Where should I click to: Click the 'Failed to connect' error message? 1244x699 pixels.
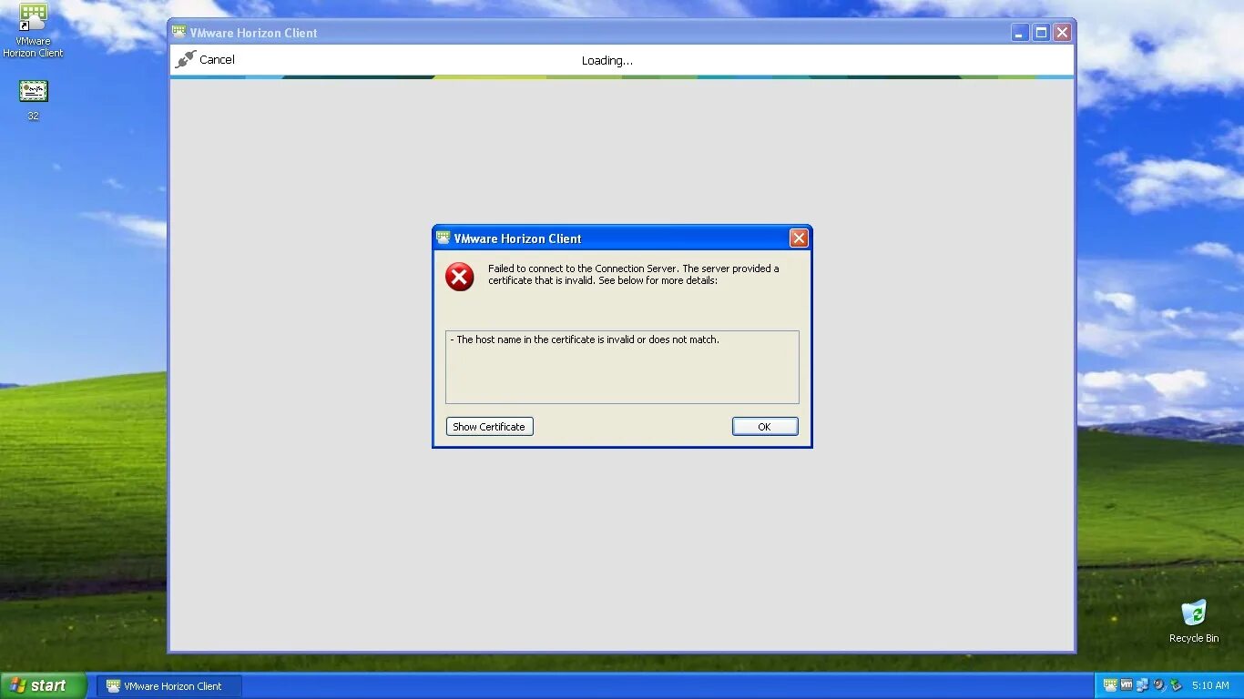(634, 275)
